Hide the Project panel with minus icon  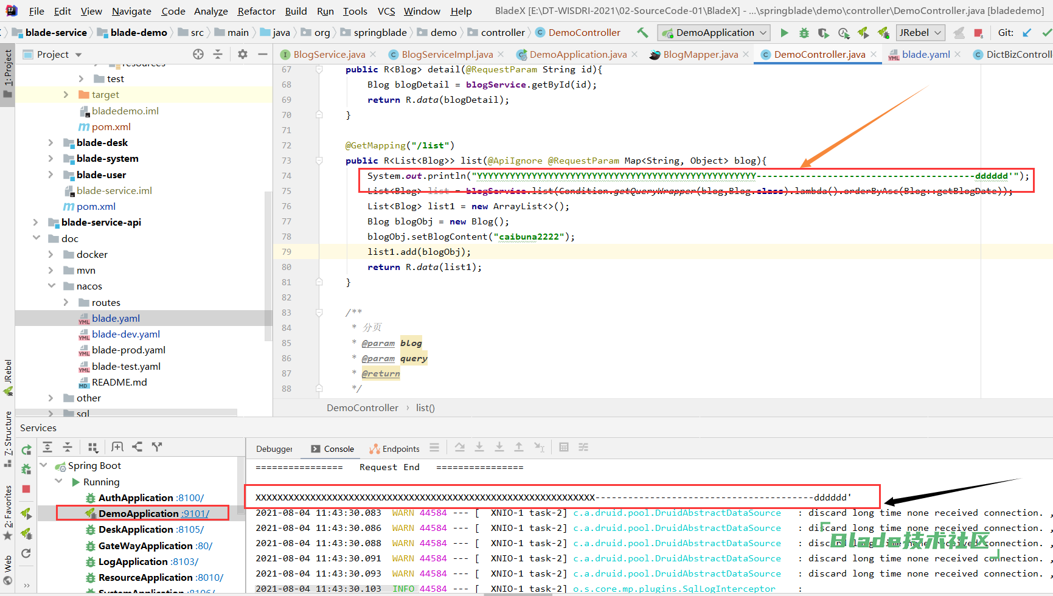click(x=263, y=54)
